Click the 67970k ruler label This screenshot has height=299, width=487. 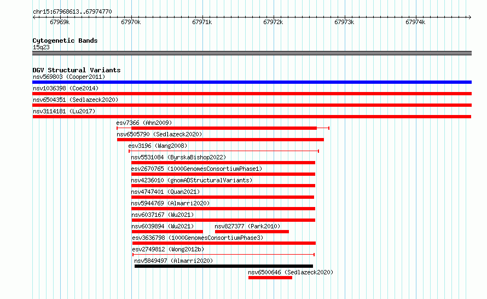coord(131,22)
